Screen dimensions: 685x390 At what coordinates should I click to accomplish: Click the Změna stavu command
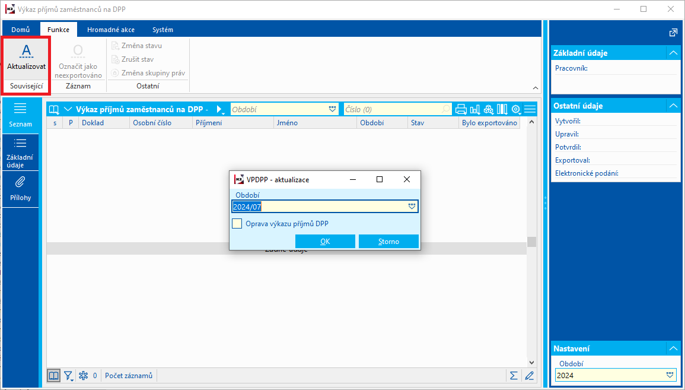[137, 46]
